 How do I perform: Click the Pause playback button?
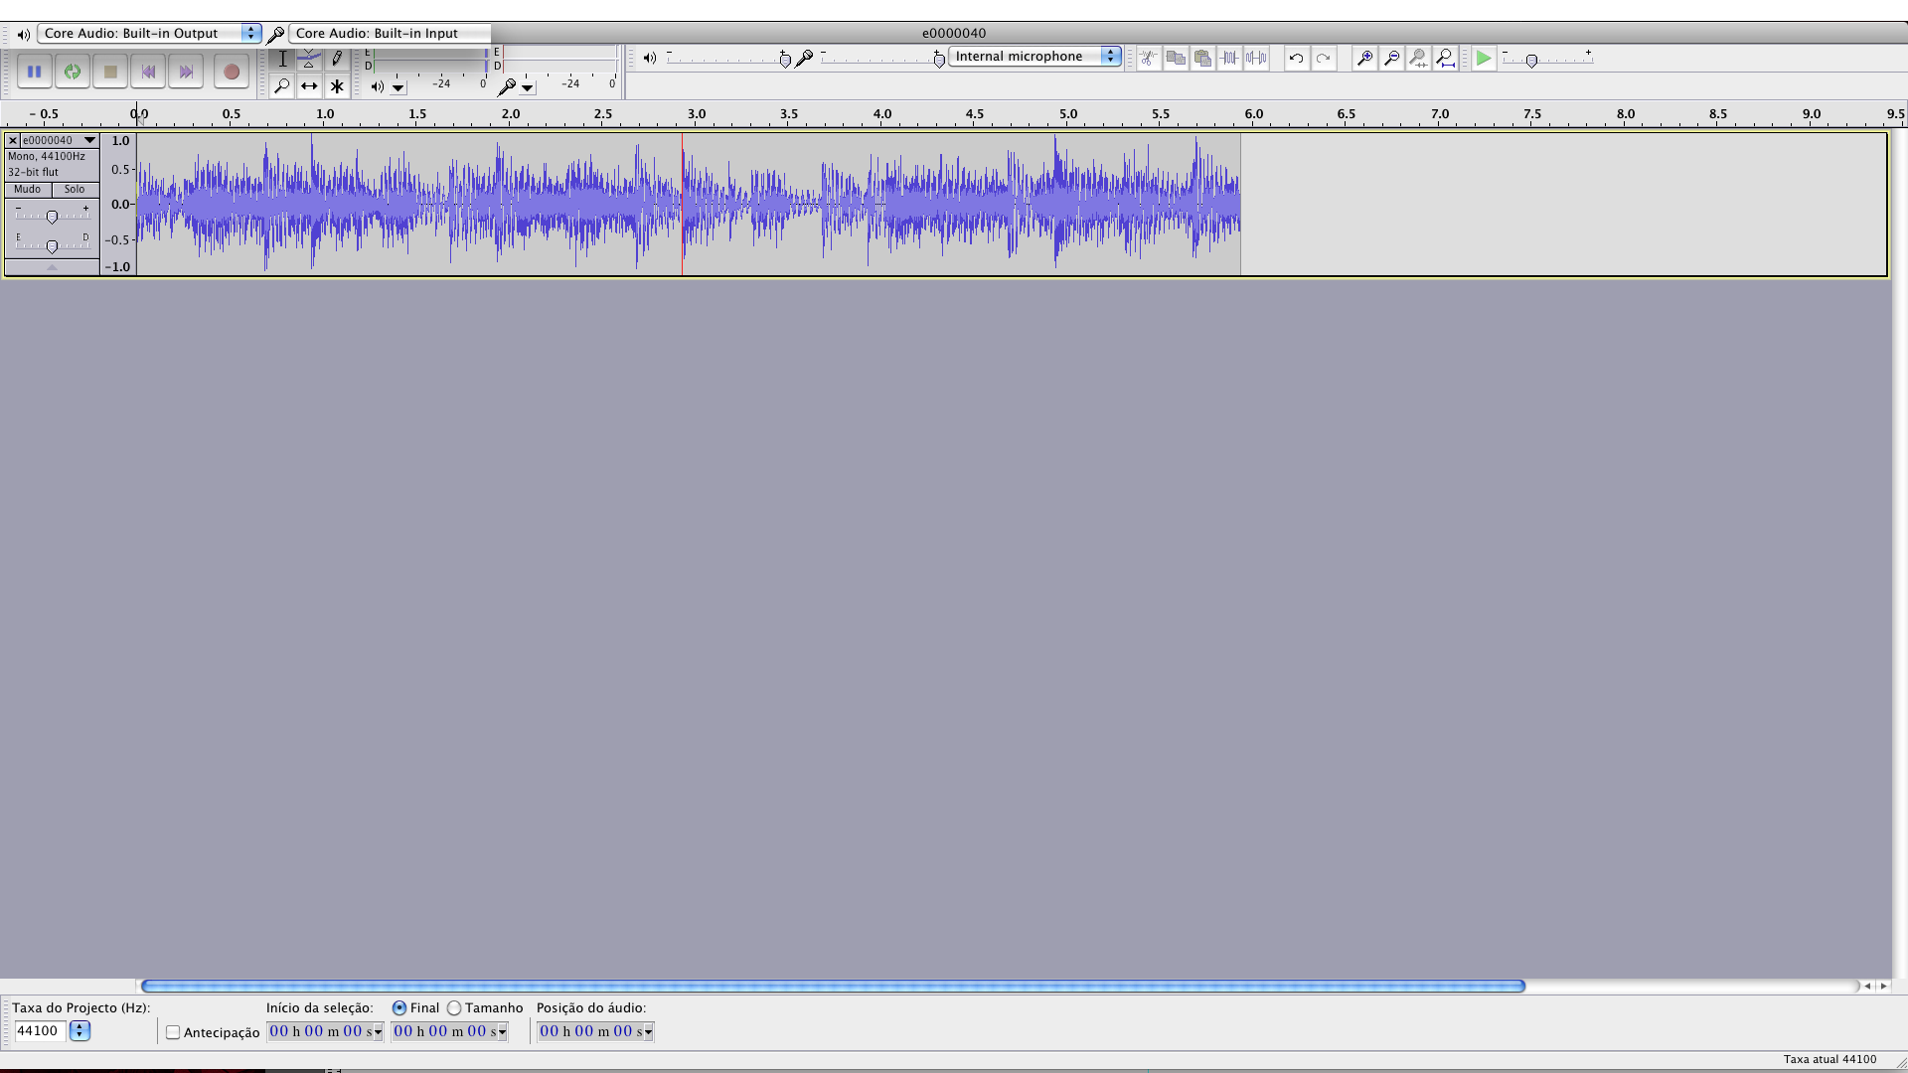(x=34, y=72)
